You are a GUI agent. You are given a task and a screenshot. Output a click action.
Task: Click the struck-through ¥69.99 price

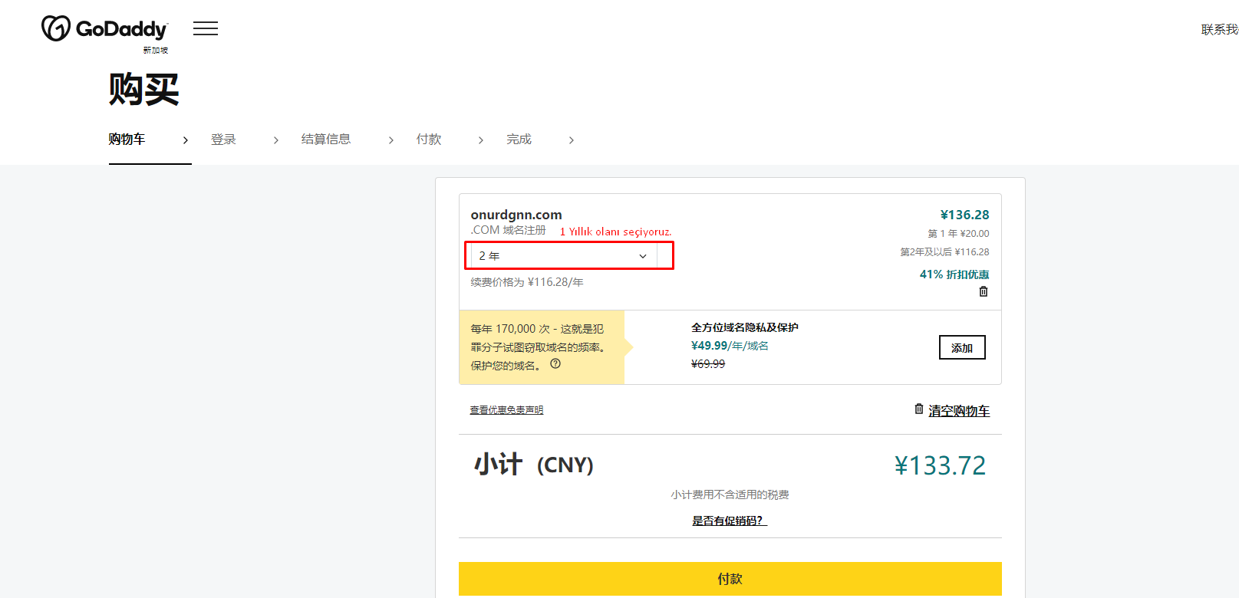point(708,364)
